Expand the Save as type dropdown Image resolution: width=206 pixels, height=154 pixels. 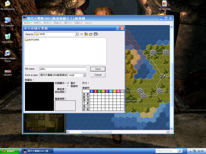[84, 75]
